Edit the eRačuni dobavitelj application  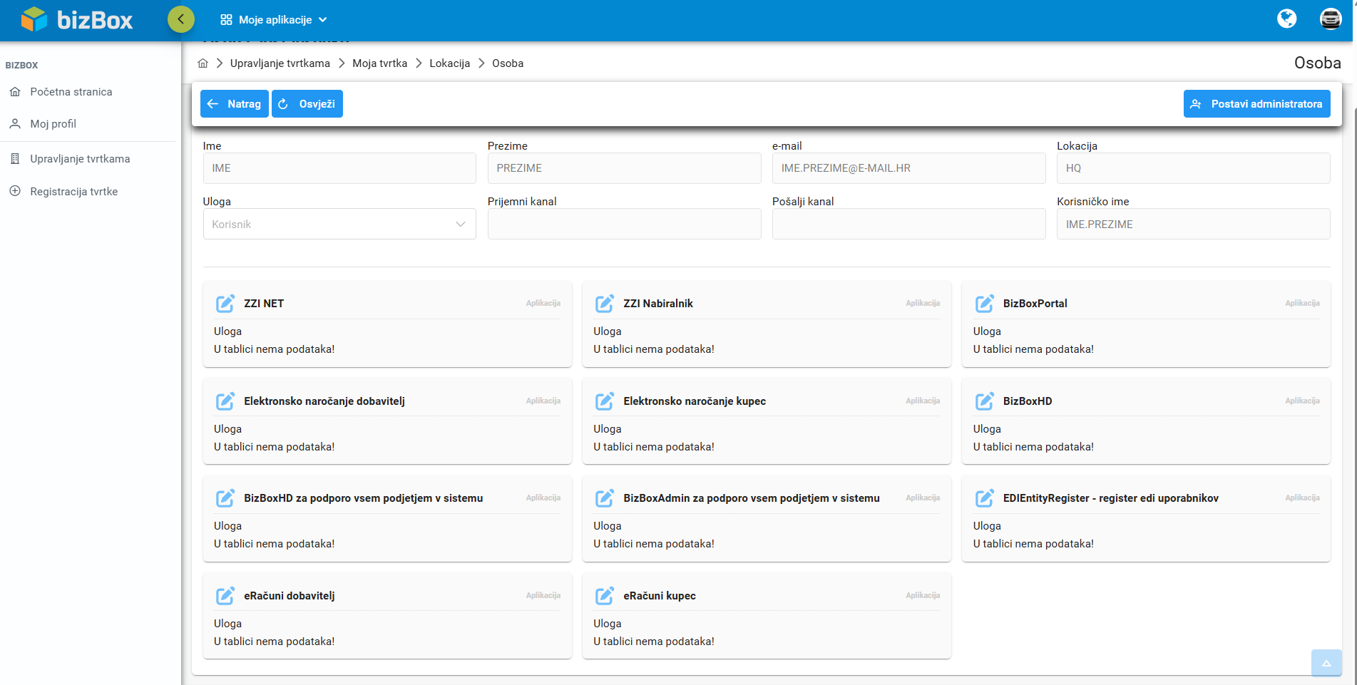coord(225,596)
